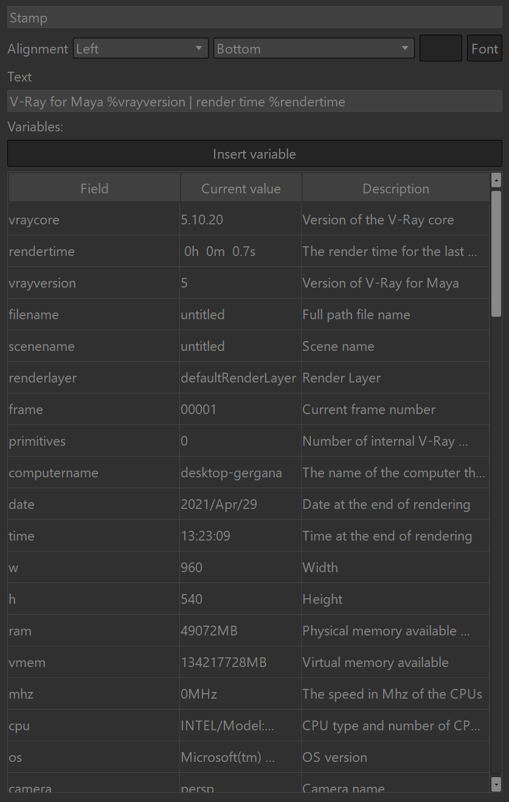Open the vertical alignment dropdown set to Bottom
Viewport: 509px width, 802px height.
tap(314, 48)
